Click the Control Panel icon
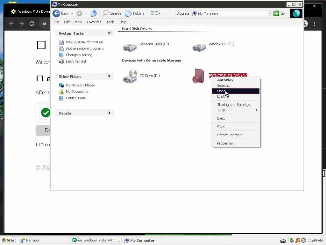This screenshot has width=326, height=245. tap(61, 98)
